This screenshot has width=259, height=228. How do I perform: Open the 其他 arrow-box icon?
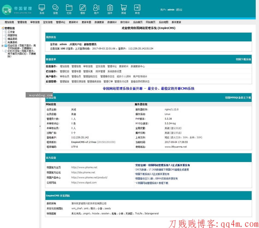pos(137,9)
